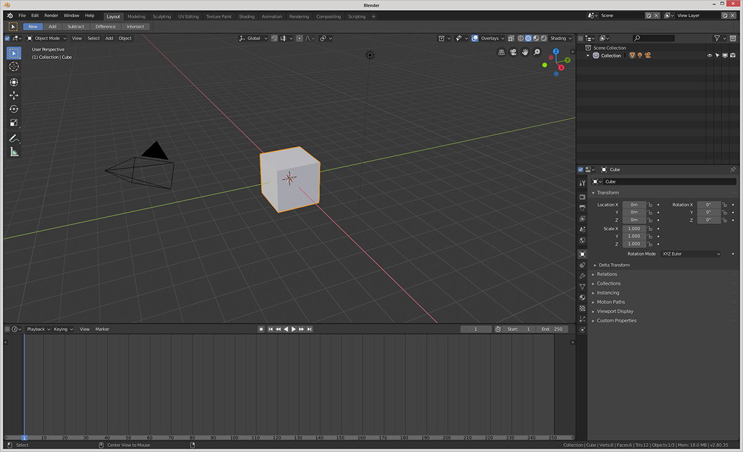This screenshot has width=743, height=452.
Task: Switch to the UV Editing workspace tab
Action: click(188, 17)
